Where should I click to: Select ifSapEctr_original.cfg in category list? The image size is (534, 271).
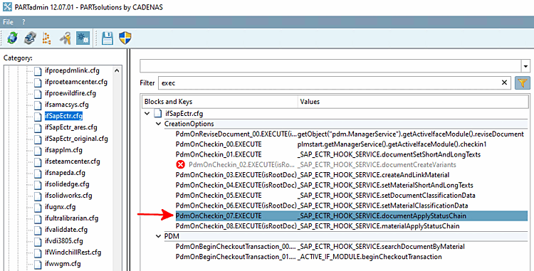[x=76, y=139]
